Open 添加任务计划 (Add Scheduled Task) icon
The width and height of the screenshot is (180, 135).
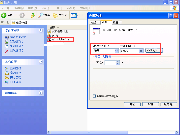coord(49,31)
